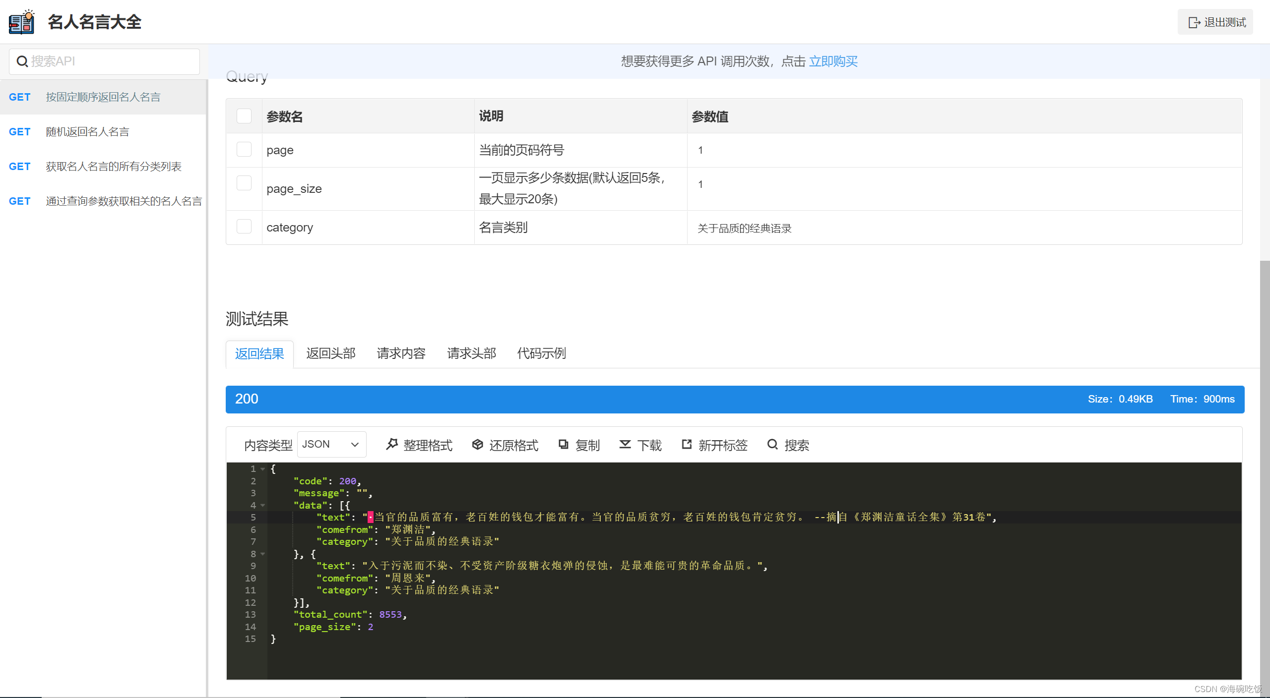Select the 按固定顺序返回名人名言 API

click(103, 97)
